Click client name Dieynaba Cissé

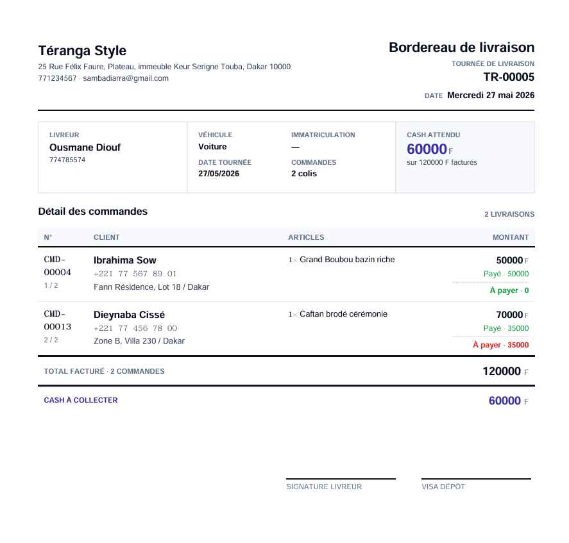coord(129,315)
